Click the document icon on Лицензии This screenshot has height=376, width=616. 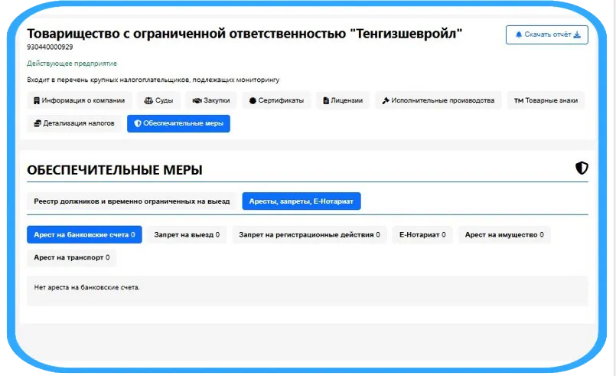(x=326, y=100)
